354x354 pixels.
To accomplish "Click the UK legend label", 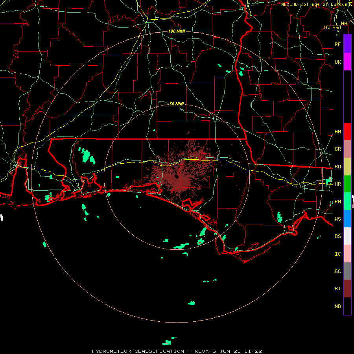I will click(337, 62).
